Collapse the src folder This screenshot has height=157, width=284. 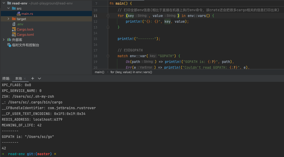[x=8, y=8]
